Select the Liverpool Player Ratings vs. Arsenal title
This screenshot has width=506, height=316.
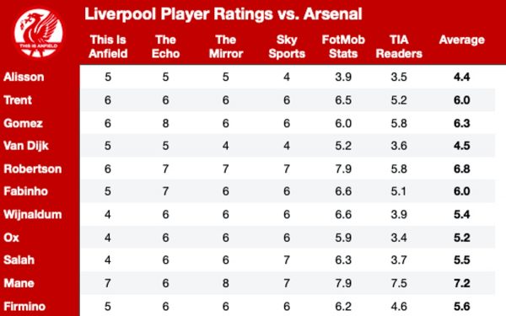(x=223, y=13)
